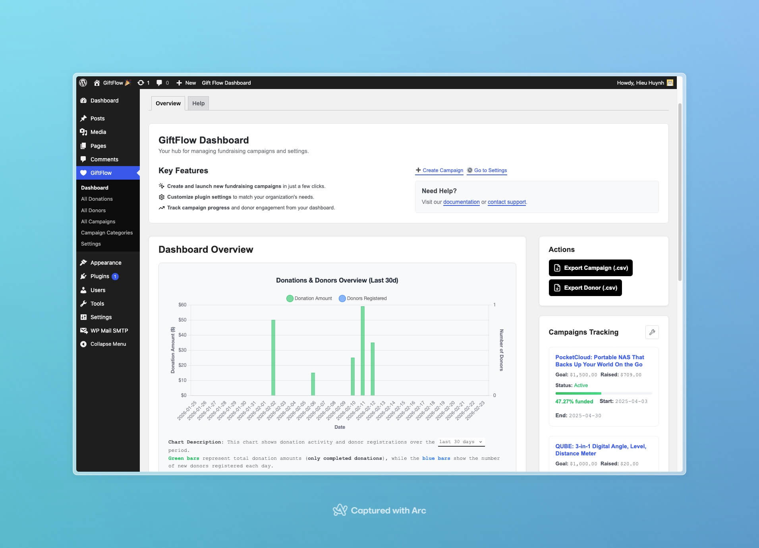Open the WP Mail SMTP menu label

pyautogui.click(x=109, y=331)
